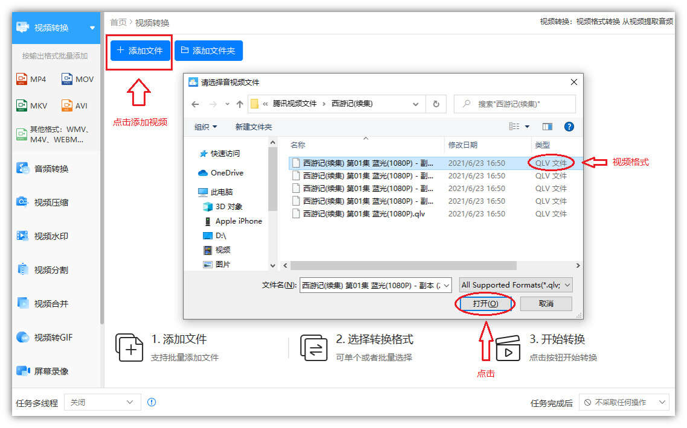Click the 添加文件夹 button
The width and height of the screenshot is (687, 428).
[x=208, y=50]
